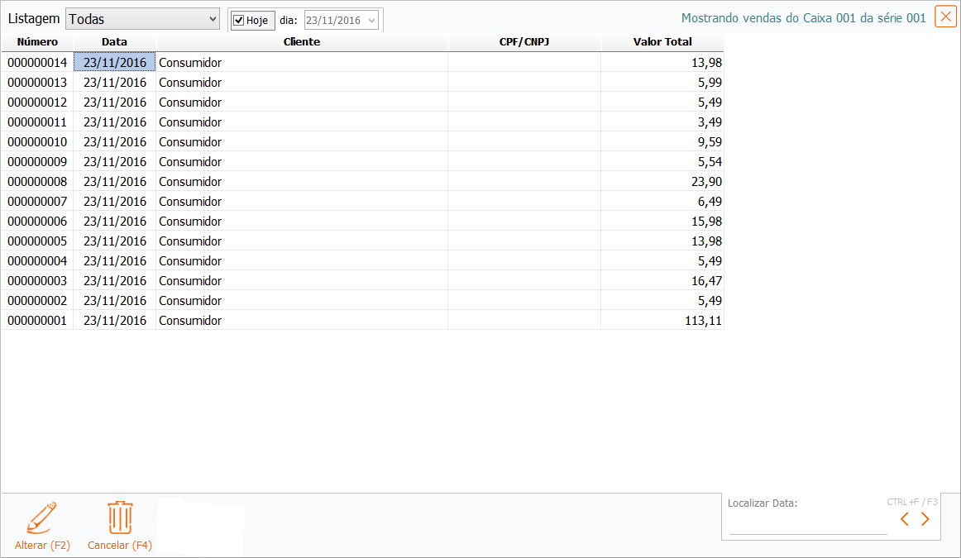Select sale number 000000008

click(37, 181)
